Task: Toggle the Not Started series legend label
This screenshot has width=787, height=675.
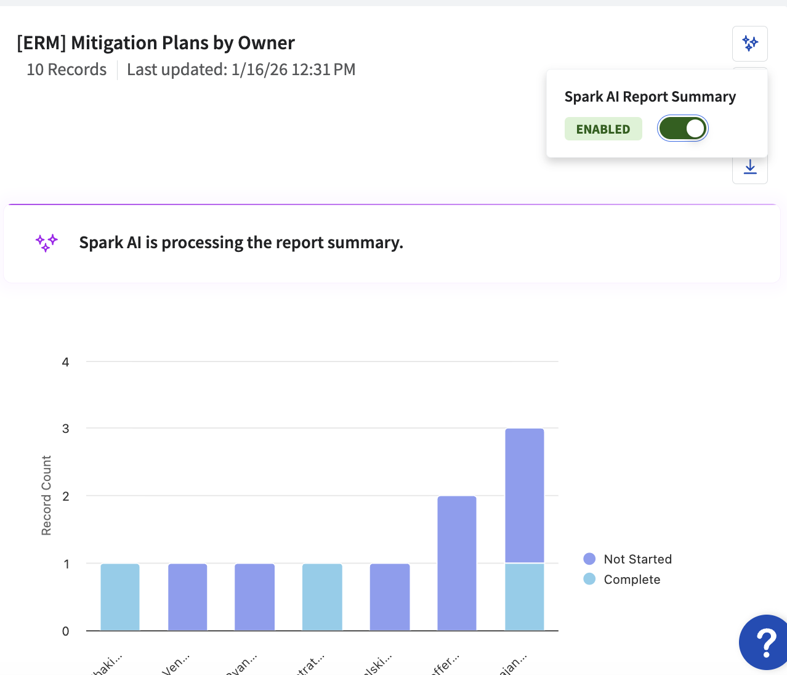Action: click(637, 559)
